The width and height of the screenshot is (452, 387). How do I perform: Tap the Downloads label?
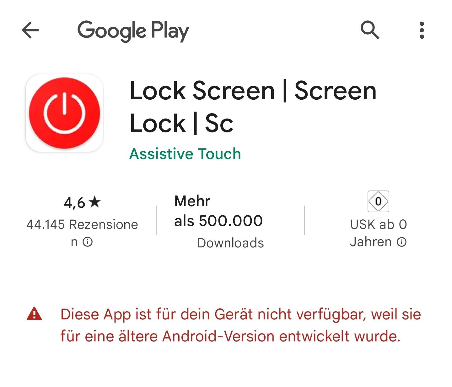pos(231,243)
